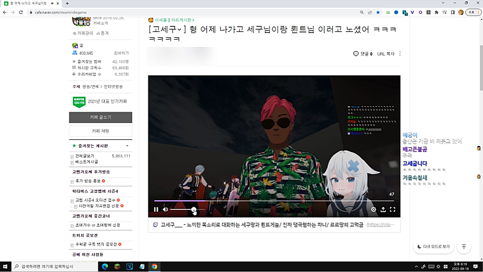Open a new browser tab
The height and width of the screenshot is (272, 483).
tap(67, 4)
